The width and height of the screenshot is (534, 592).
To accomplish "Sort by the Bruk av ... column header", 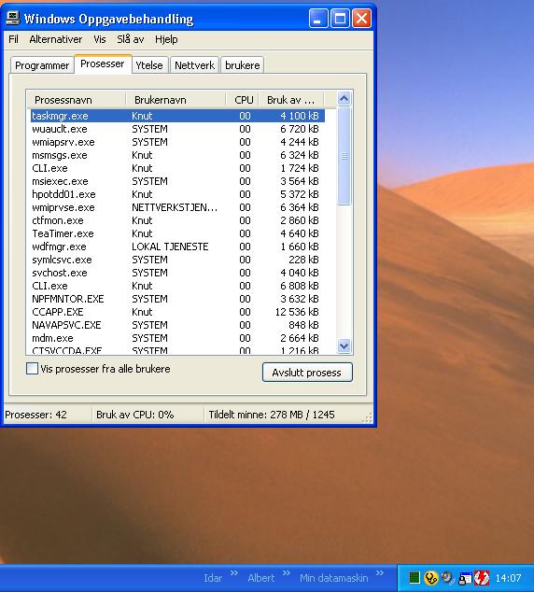I will [291, 100].
